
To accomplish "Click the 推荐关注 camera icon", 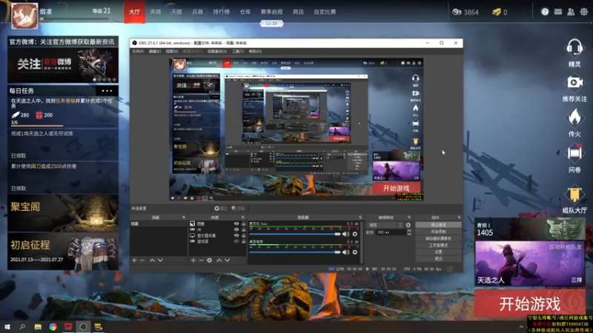I will pyautogui.click(x=574, y=83).
